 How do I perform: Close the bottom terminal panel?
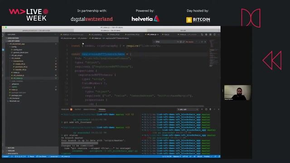pyautogui.click(x=218, y=110)
